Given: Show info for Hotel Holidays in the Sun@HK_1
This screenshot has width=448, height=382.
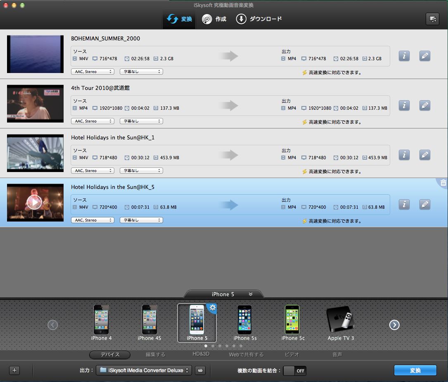Looking at the screenshot, I should [x=404, y=155].
